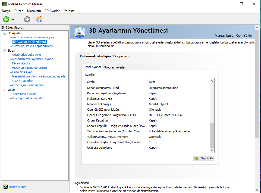Click the 3D settings header graphic icon

80,32
